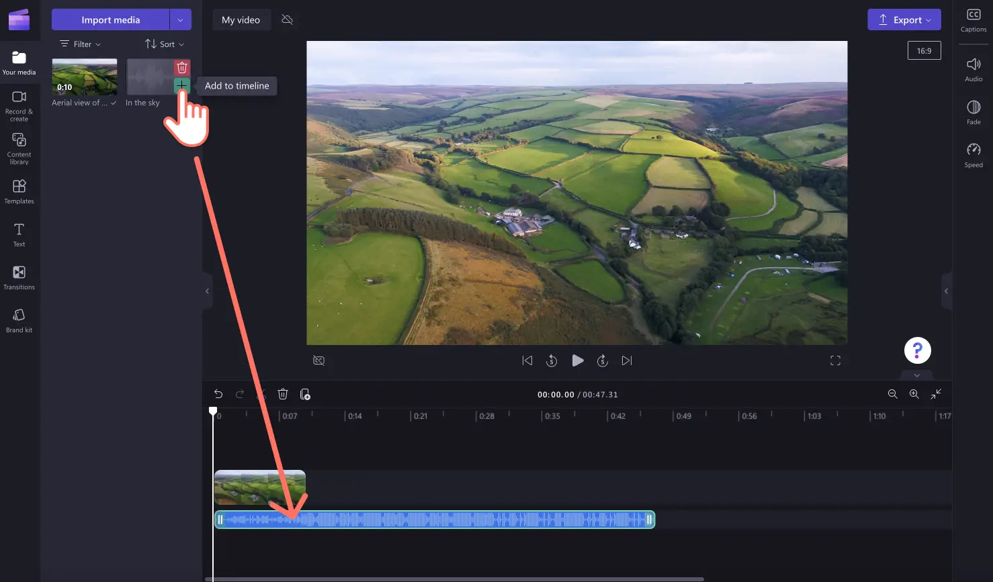Viewport: 993px width, 582px height.
Task: Skip to the start of video
Action: coord(527,360)
